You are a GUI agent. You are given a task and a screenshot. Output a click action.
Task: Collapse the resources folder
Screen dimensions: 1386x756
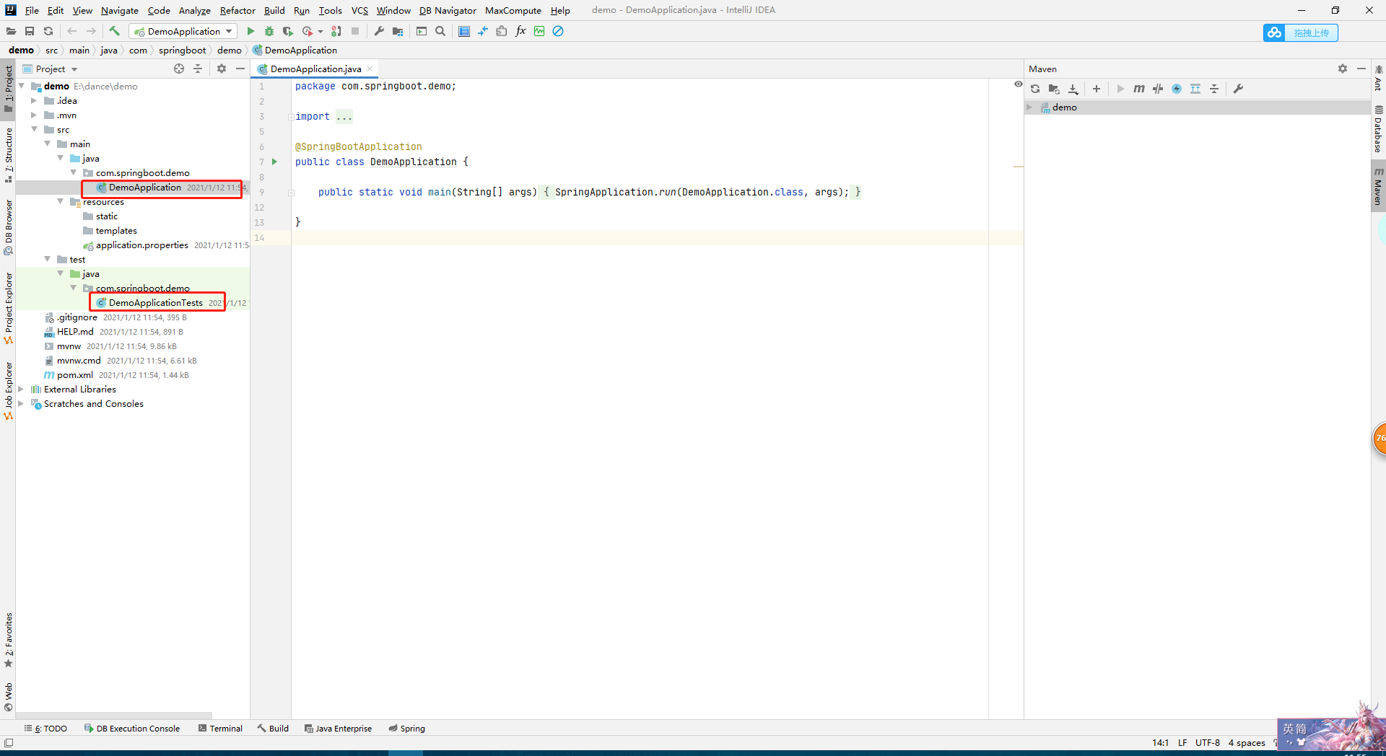click(60, 202)
